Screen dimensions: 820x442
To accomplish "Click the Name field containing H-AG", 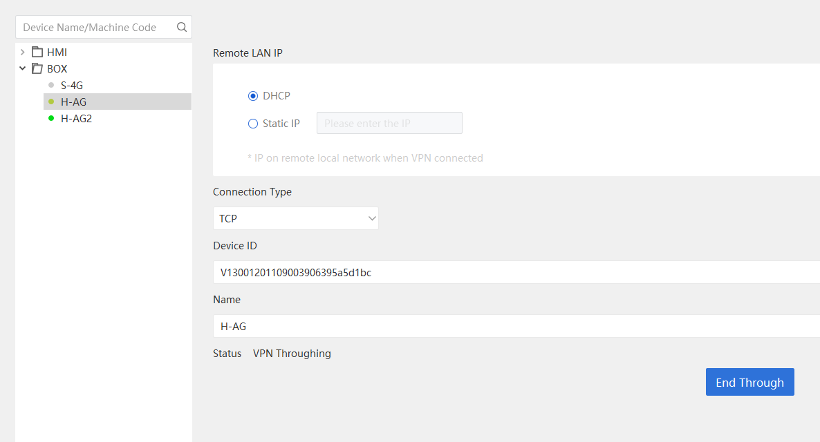I will point(516,326).
